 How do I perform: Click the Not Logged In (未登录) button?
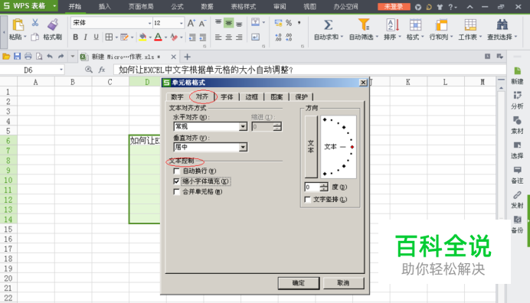pyautogui.click(x=394, y=6)
